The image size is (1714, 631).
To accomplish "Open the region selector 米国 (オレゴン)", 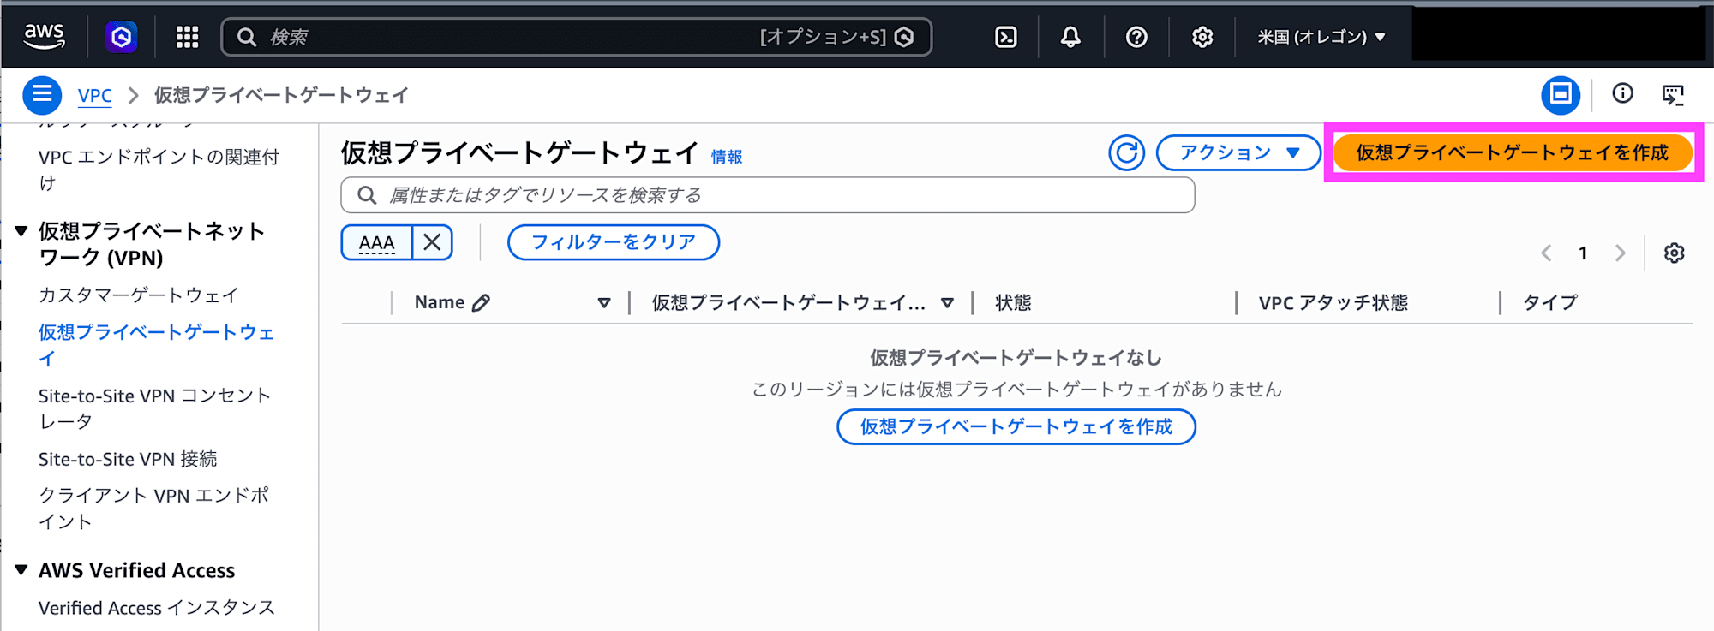I will 1321,37.
